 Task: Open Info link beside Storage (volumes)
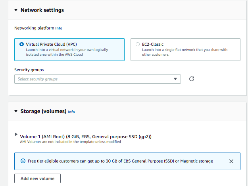click(71, 112)
